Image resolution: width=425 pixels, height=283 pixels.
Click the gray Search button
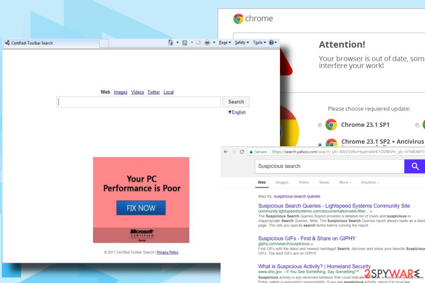[236, 102]
